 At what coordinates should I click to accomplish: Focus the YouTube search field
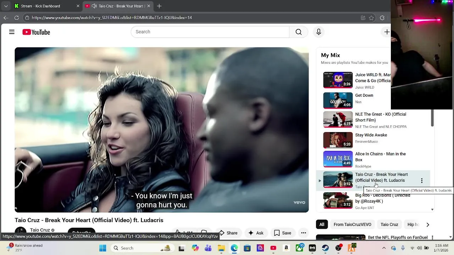tap(210, 32)
